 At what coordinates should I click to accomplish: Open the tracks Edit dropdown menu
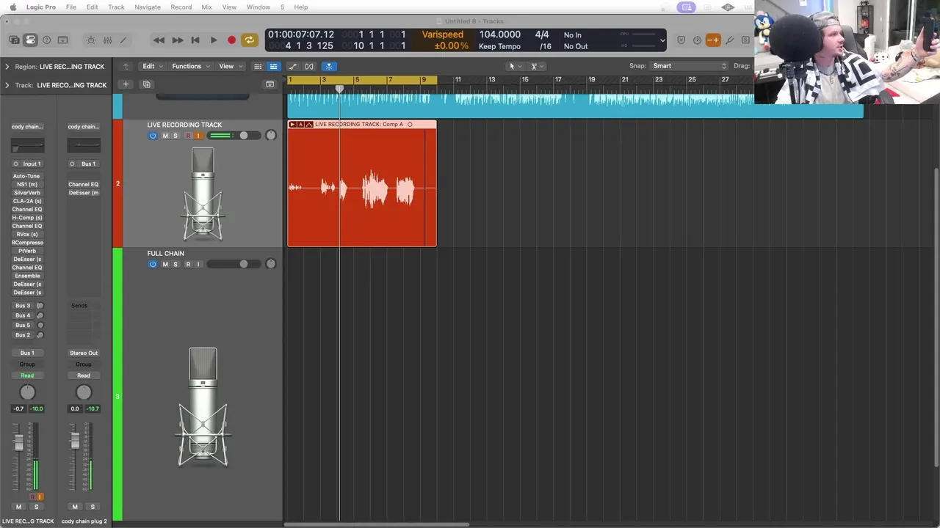click(152, 66)
